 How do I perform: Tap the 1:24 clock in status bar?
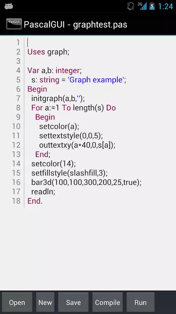(x=165, y=6)
